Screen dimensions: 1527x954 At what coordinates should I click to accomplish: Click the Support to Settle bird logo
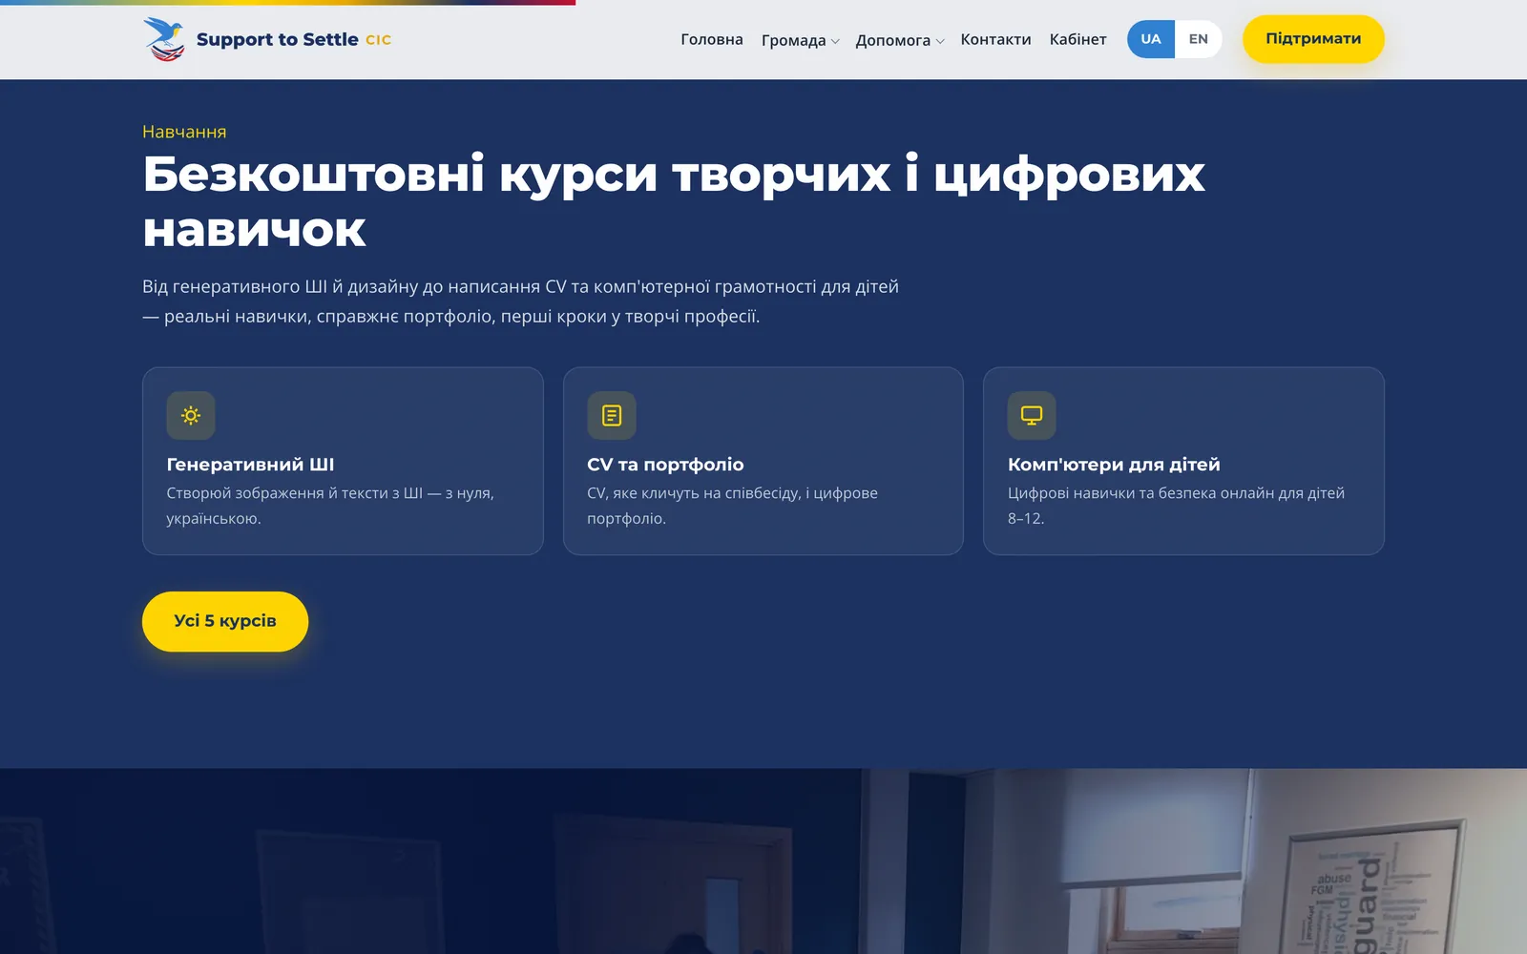[x=164, y=39]
